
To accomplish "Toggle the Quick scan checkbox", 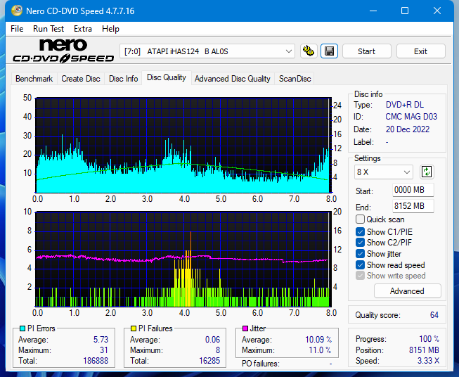I will (x=360, y=219).
